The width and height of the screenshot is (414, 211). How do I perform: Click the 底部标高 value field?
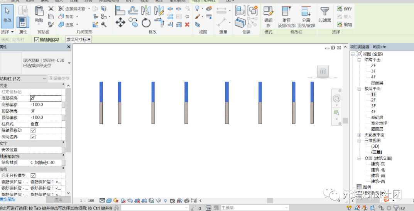(x=46, y=98)
